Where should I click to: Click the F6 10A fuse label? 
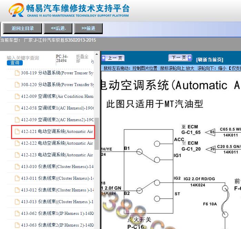210,204
